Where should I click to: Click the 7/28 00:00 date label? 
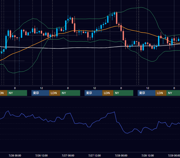(x=121, y=155)
